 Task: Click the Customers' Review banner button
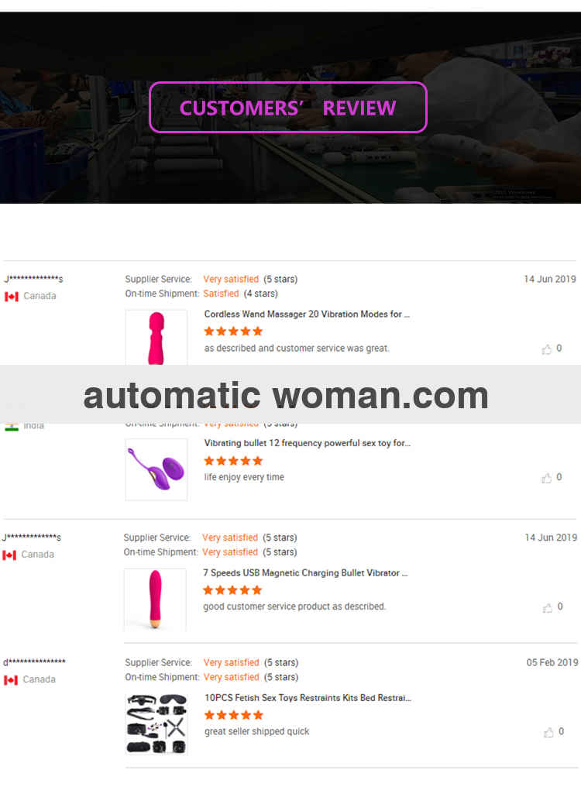pos(288,108)
